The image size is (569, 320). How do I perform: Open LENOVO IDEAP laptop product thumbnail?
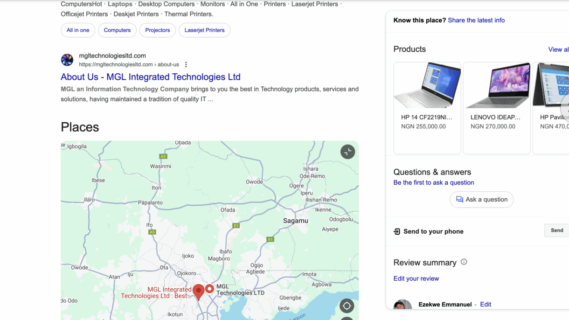497,85
